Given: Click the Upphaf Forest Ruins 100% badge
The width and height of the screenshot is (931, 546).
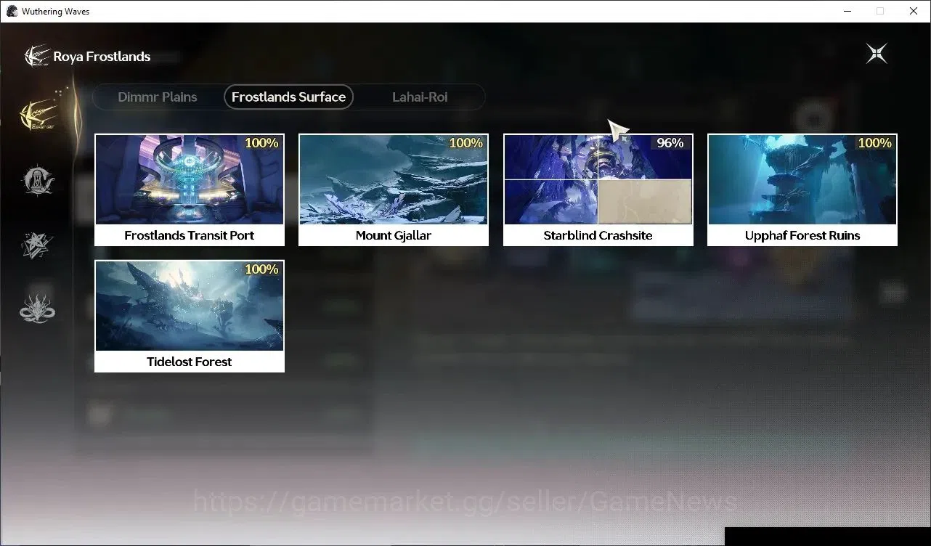Looking at the screenshot, I should [x=874, y=143].
